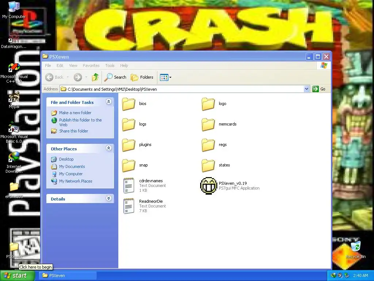
Task: Collapse the Other Places panel
Action: click(x=108, y=148)
